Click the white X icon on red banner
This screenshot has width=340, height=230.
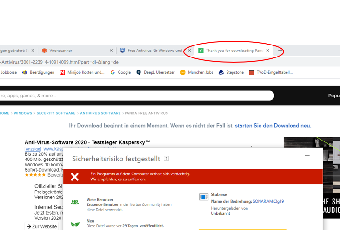click(x=75, y=177)
